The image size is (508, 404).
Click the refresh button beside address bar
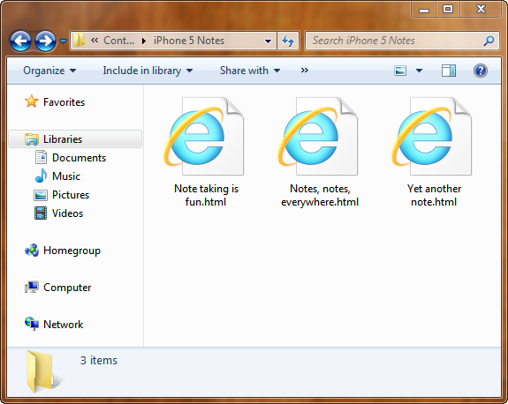point(288,41)
